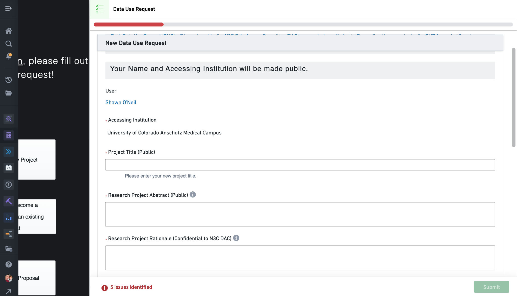Click the Project Title input field
This screenshot has width=517, height=296.
[300, 165]
